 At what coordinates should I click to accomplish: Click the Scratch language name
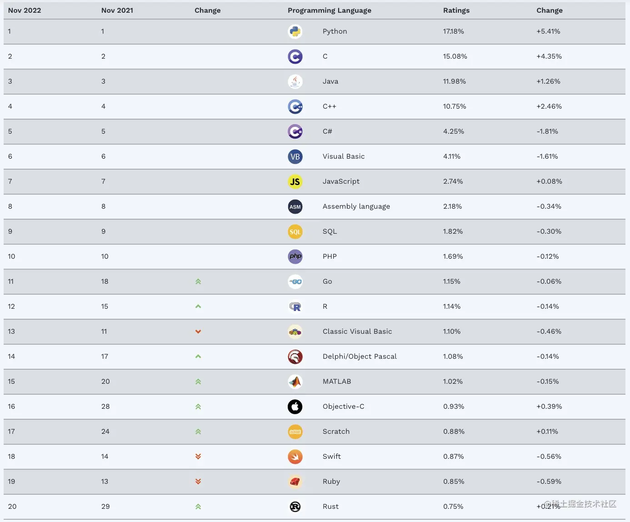[x=336, y=432]
